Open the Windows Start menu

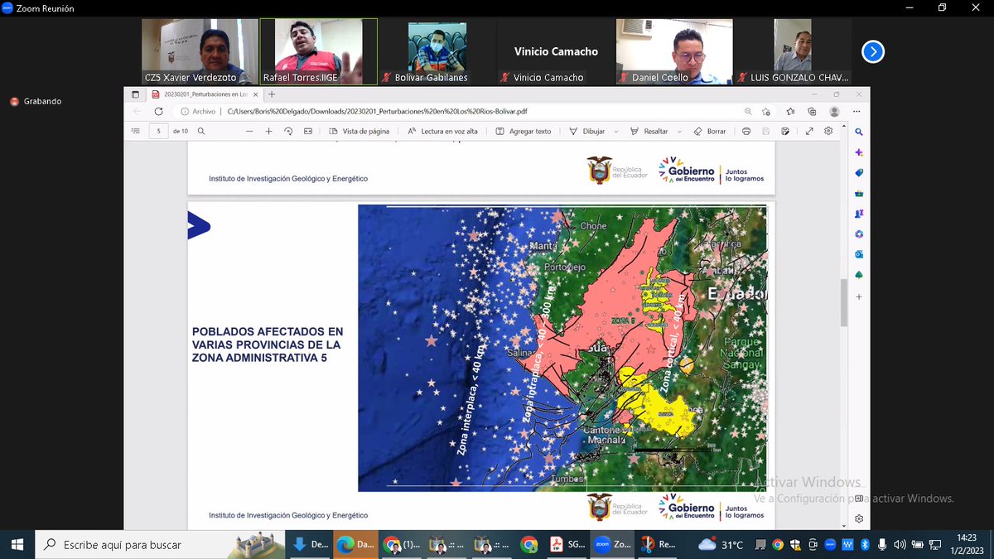pyautogui.click(x=17, y=544)
